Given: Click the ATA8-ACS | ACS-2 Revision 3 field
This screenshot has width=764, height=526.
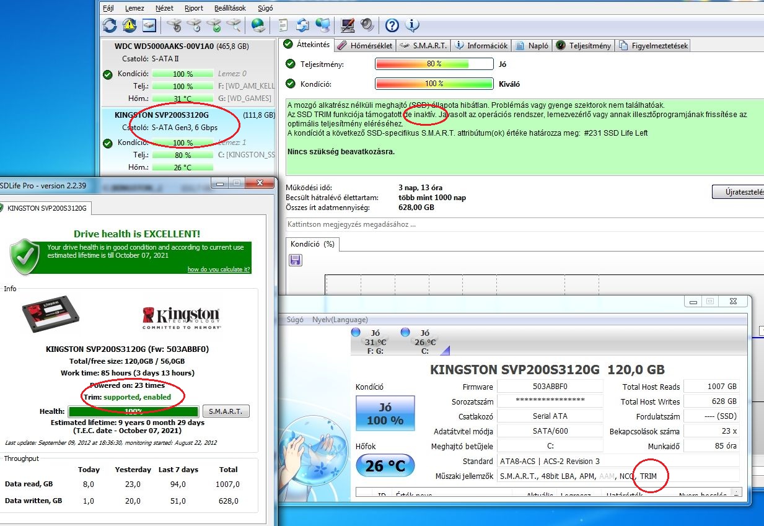Looking at the screenshot, I should (x=618, y=461).
